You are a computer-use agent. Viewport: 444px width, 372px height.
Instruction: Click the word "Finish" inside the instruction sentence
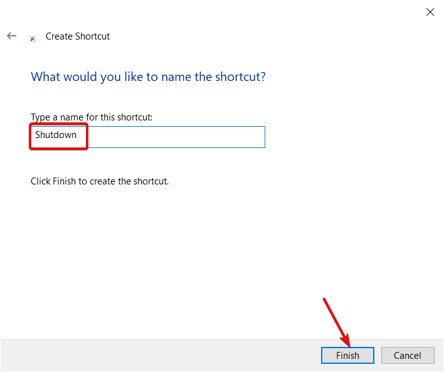[64, 181]
